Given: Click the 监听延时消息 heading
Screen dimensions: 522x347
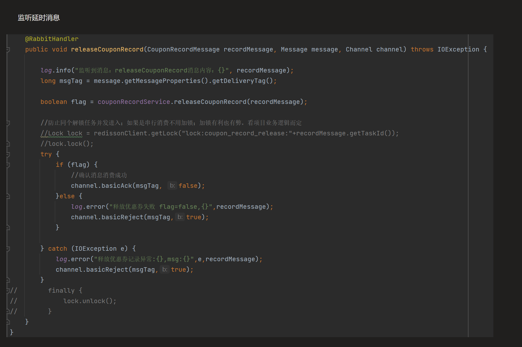Looking at the screenshot, I should [39, 18].
